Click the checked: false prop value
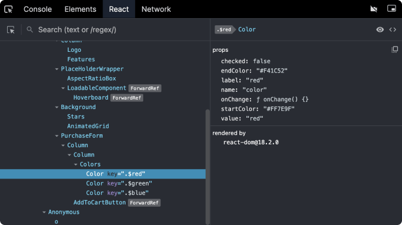Image resolution: width=402 pixels, height=225 pixels. pyautogui.click(x=262, y=61)
